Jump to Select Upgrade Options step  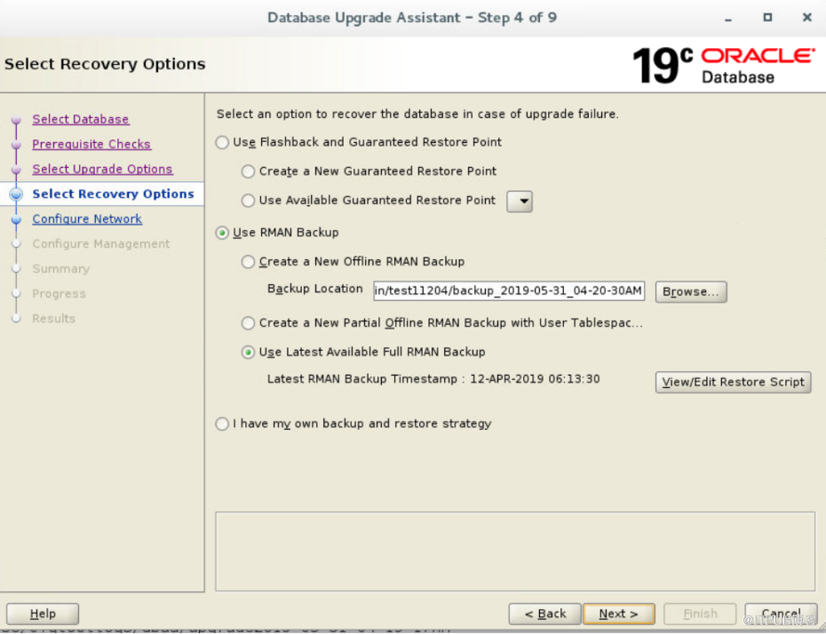(102, 170)
